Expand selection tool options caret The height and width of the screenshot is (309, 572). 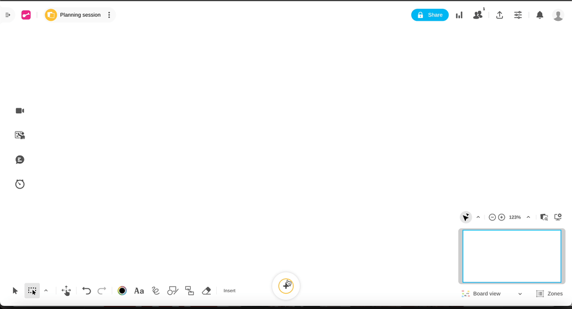tap(46, 291)
